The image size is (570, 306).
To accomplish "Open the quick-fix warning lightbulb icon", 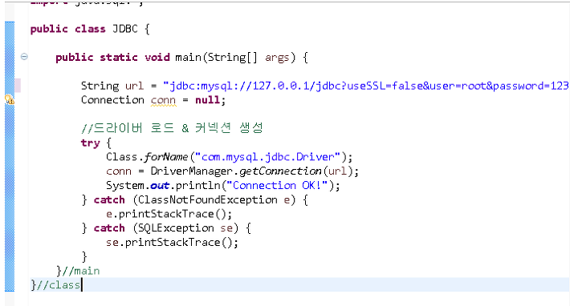I will point(10,99).
